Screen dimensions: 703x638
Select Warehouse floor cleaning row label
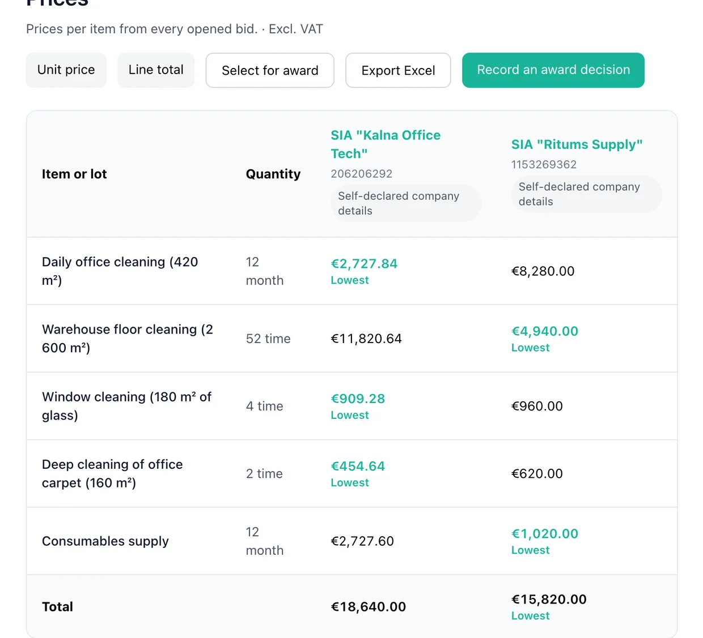[128, 339]
